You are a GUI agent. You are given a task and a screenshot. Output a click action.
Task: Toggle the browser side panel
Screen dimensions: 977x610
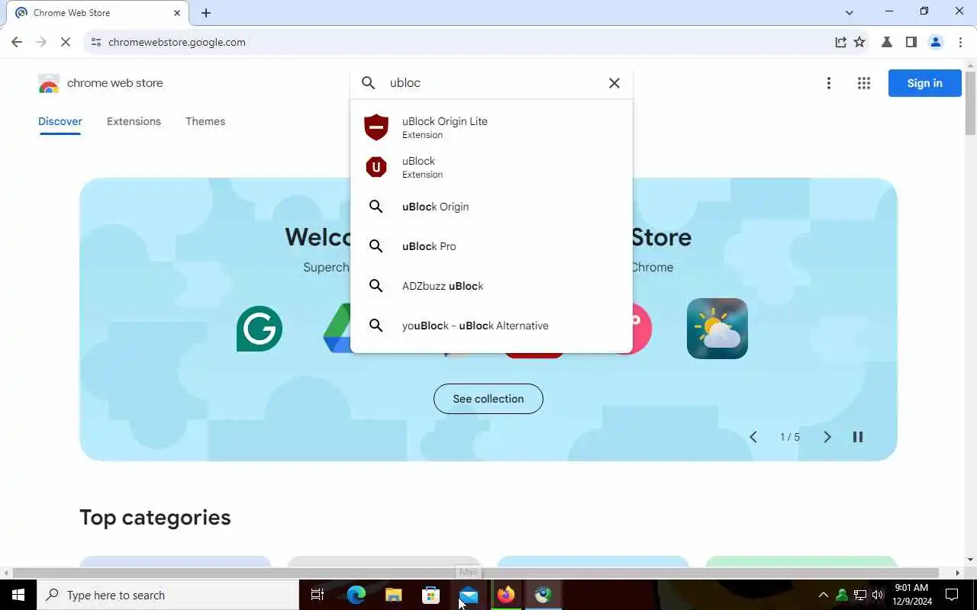click(x=911, y=42)
